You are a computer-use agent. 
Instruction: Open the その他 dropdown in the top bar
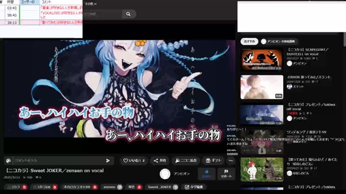(x=91, y=4)
